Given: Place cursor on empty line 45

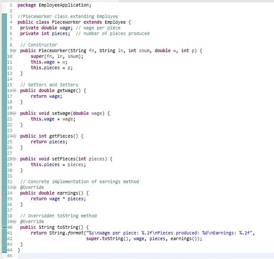Looking at the screenshot, I should [x=88, y=256].
